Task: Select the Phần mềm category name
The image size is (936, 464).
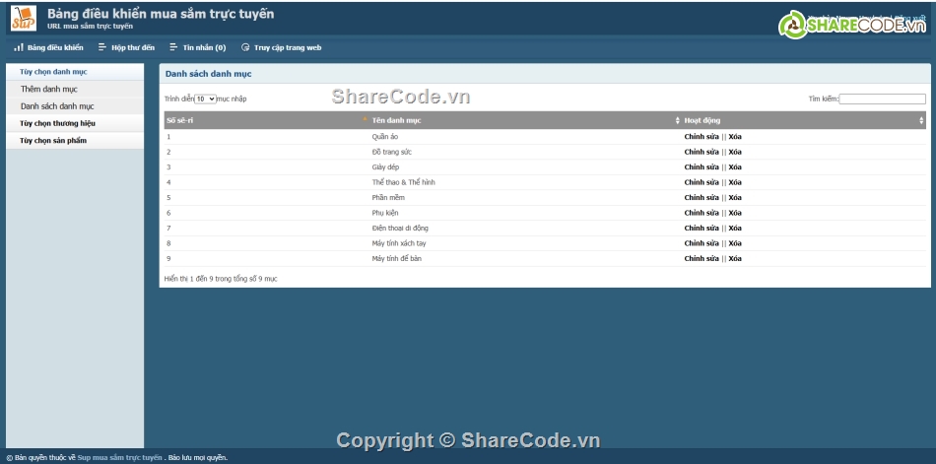Action: [x=388, y=198]
